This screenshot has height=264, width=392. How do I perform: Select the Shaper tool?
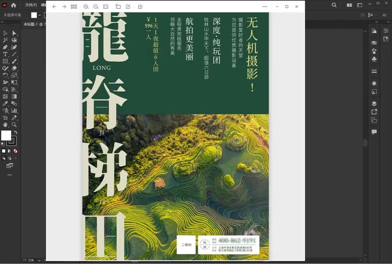pos(5,68)
